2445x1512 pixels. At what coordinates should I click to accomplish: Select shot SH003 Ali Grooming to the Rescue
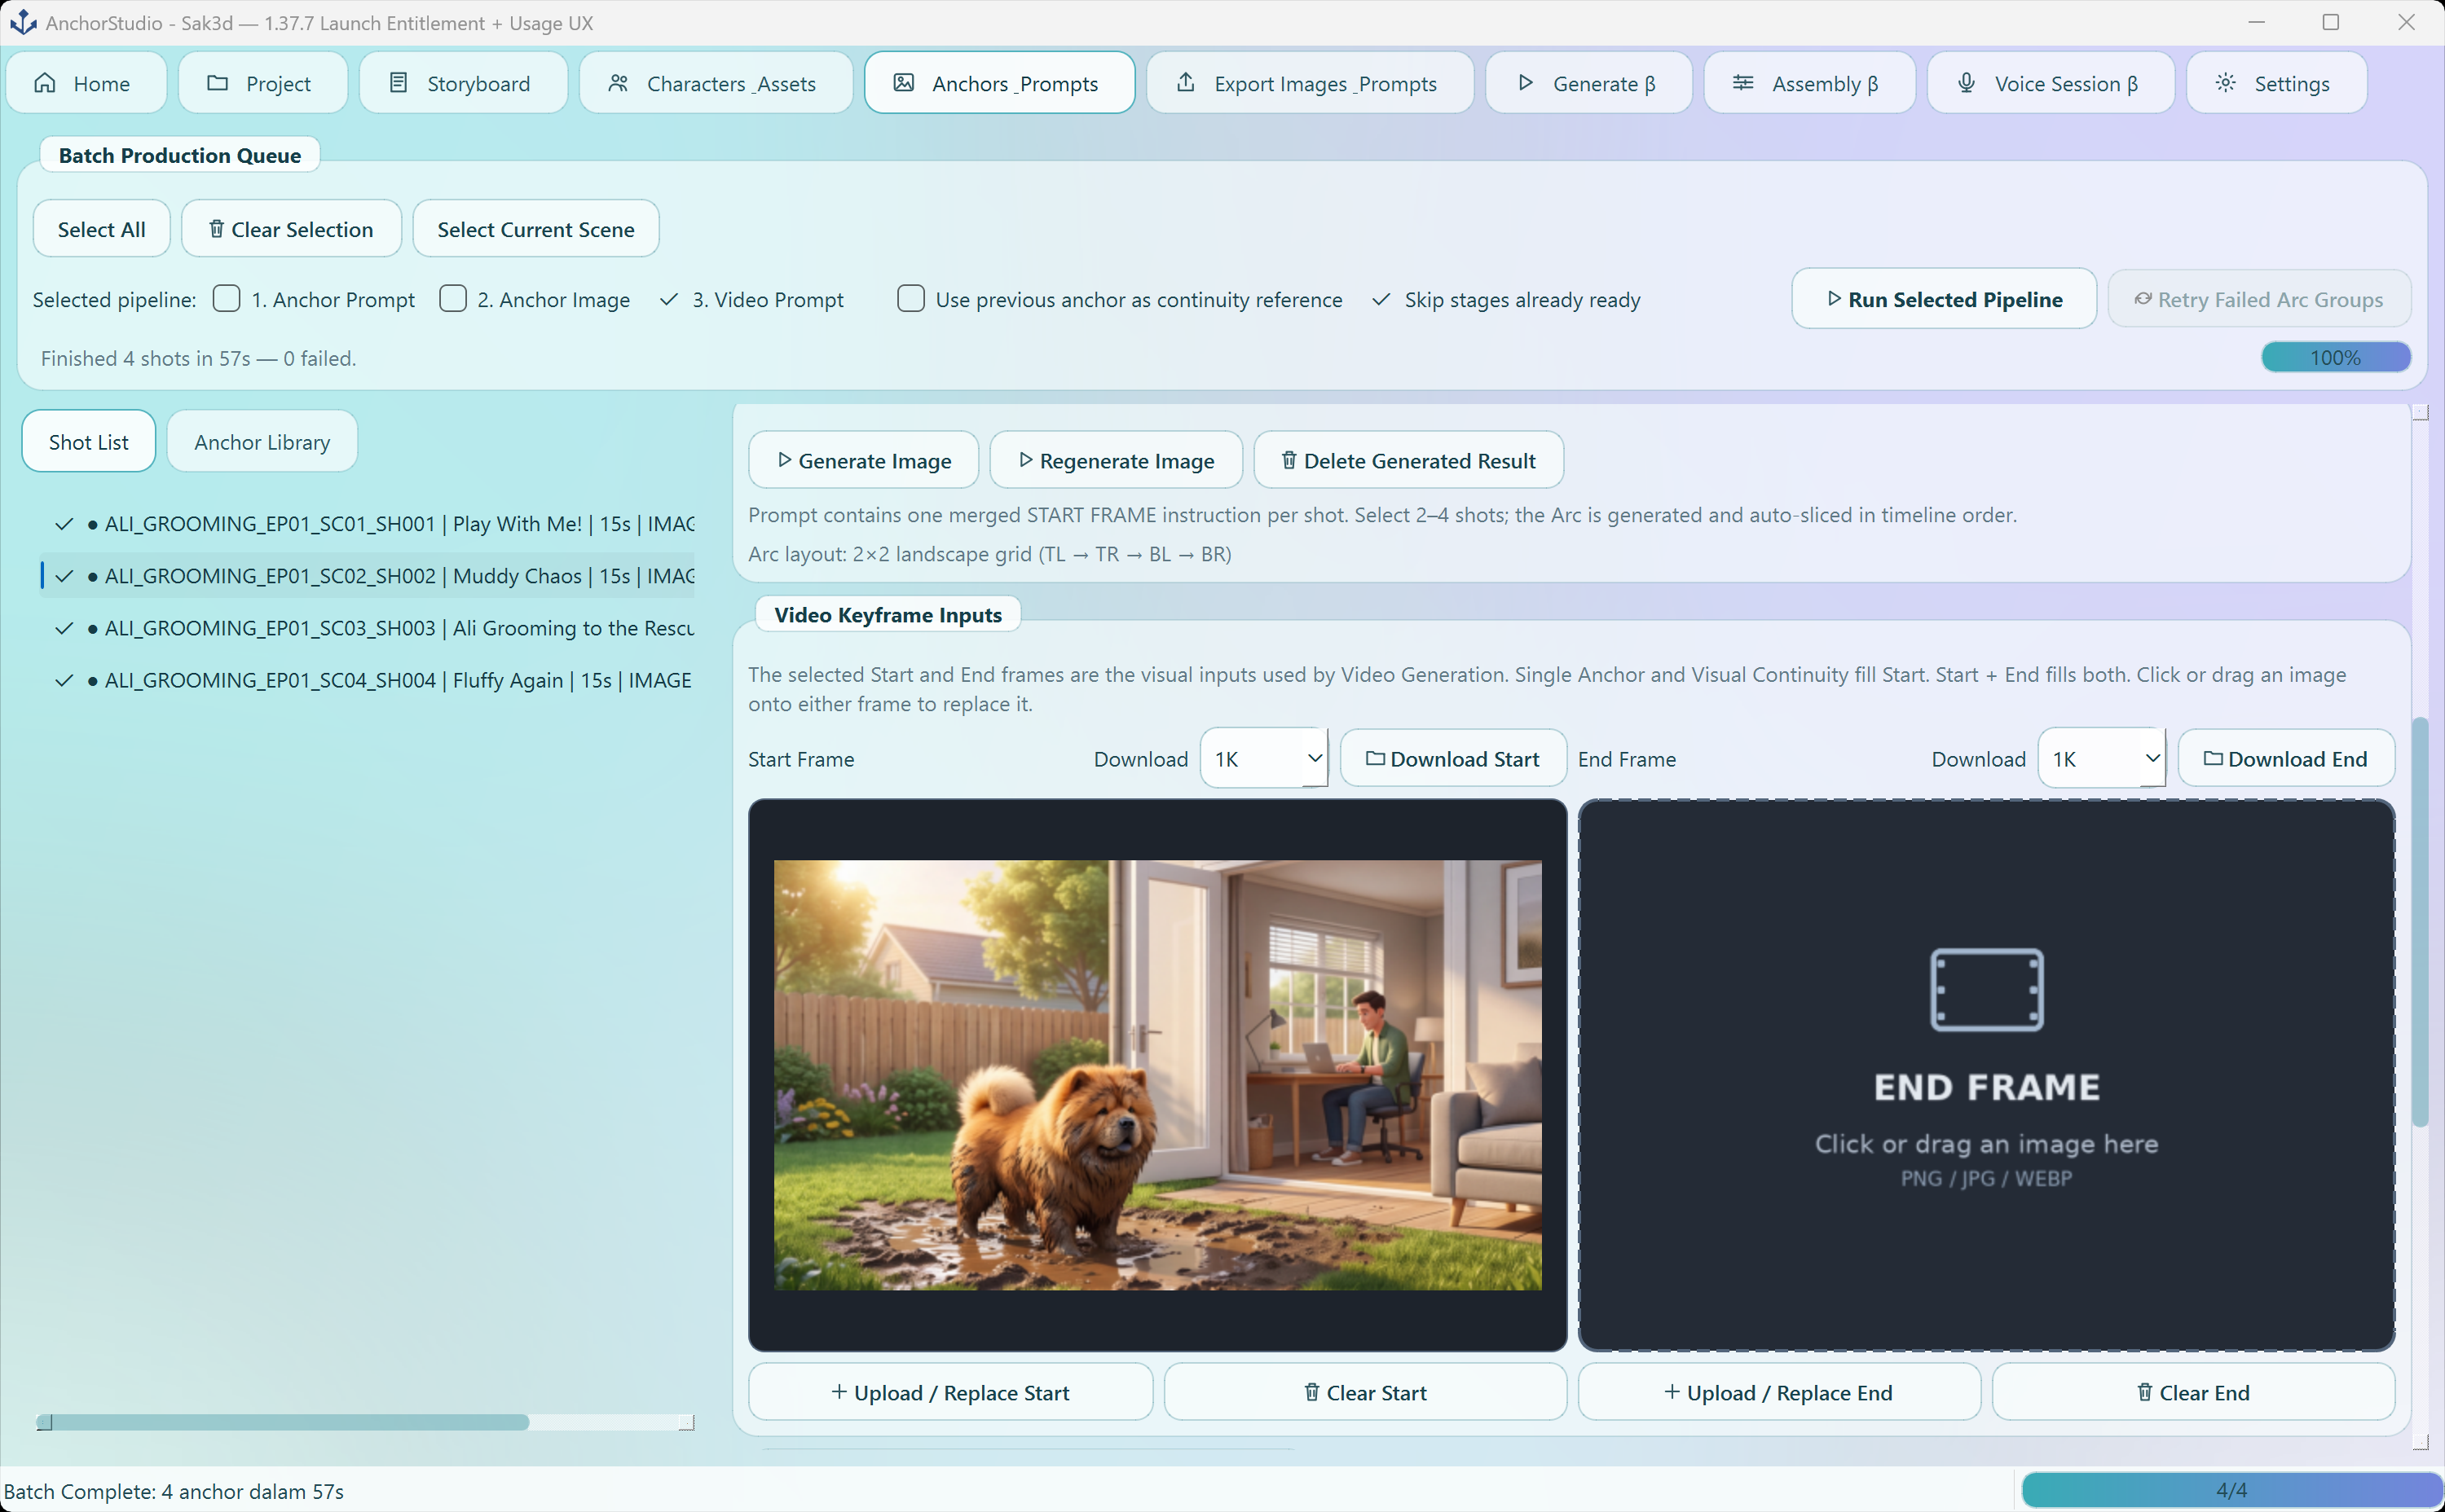pos(367,628)
